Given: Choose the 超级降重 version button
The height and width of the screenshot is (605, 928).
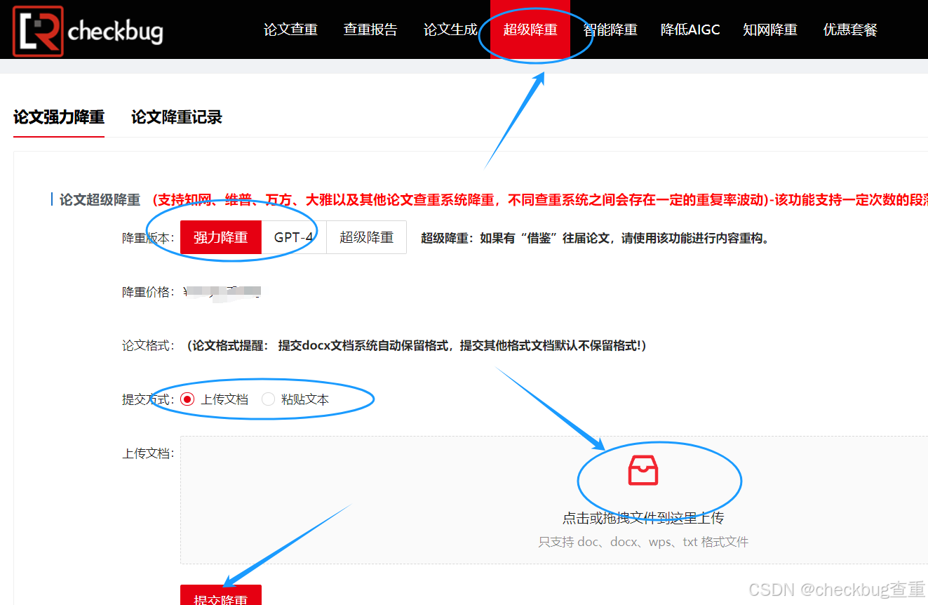Looking at the screenshot, I should tap(366, 237).
